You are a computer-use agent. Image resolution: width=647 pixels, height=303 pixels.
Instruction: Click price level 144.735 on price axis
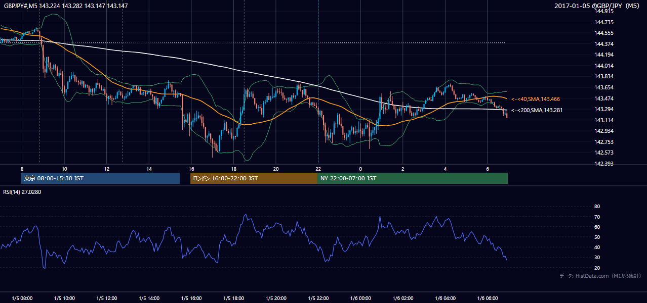tap(604, 22)
